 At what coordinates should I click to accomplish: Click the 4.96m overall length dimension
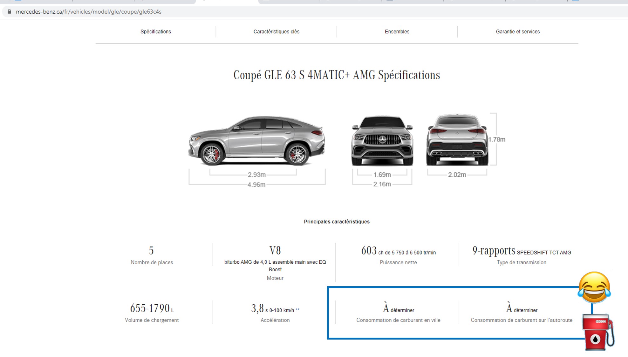click(256, 185)
